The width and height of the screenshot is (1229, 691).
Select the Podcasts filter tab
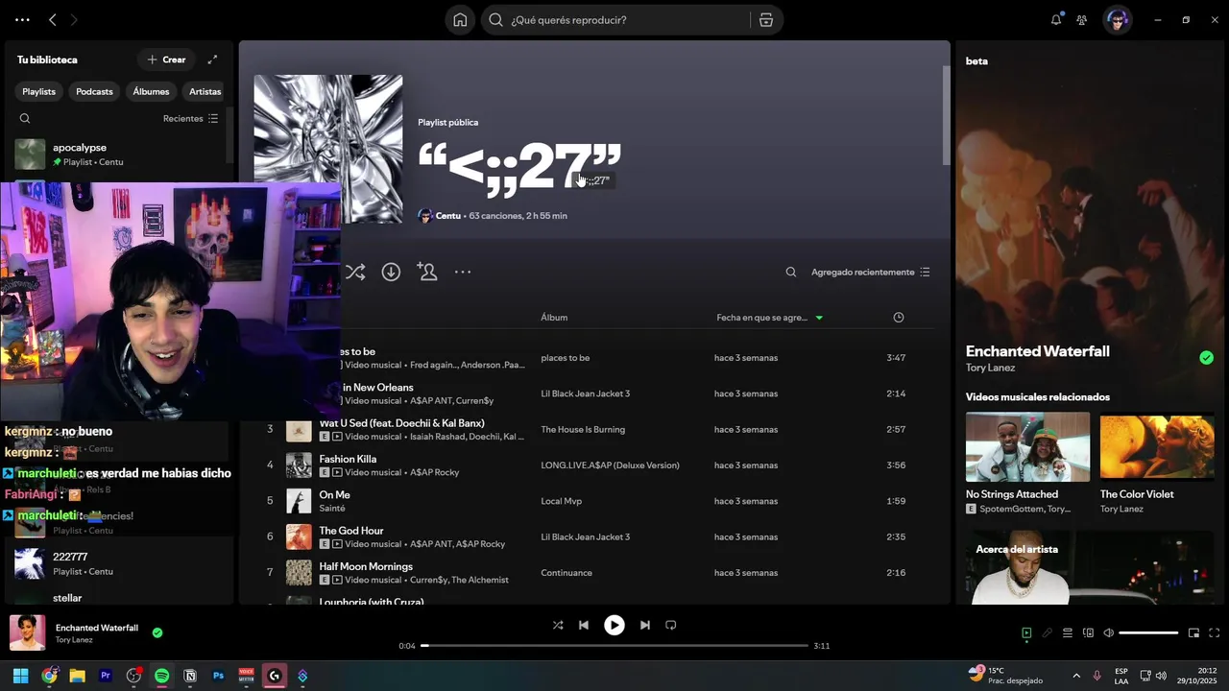(94, 92)
